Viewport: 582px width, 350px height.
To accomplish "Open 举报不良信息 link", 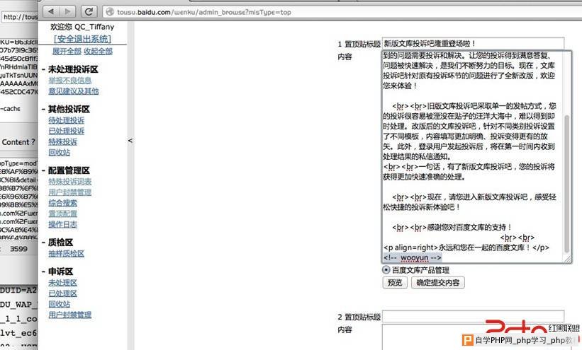I will pyautogui.click(x=69, y=81).
